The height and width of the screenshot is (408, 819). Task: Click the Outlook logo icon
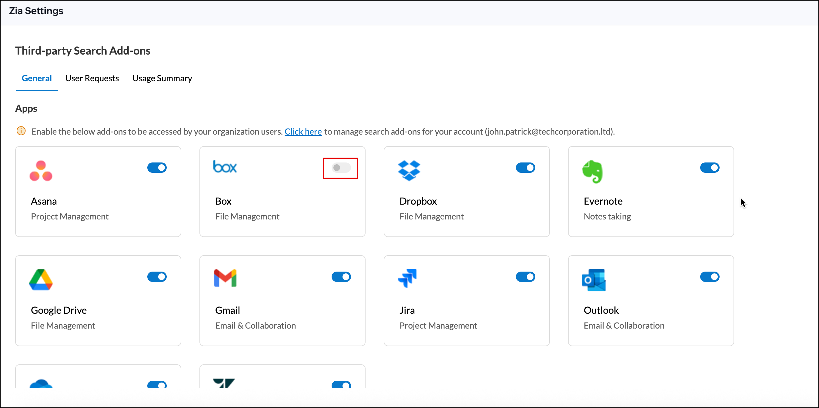pyautogui.click(x=593, y=280)
